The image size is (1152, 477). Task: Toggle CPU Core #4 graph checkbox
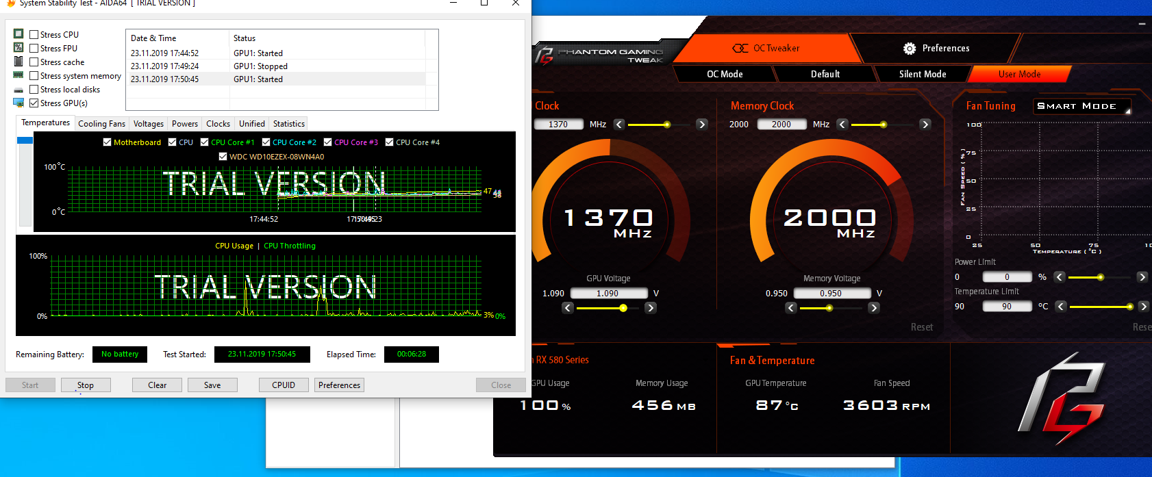[x=389, y=142]
